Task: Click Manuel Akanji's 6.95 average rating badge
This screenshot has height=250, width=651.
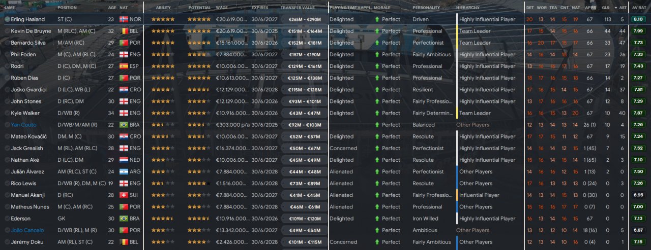Action: click(638, 195)
